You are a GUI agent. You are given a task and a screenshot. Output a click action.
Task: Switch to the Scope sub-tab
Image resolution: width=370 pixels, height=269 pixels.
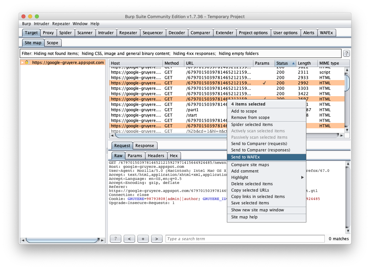tap(52, 43)
